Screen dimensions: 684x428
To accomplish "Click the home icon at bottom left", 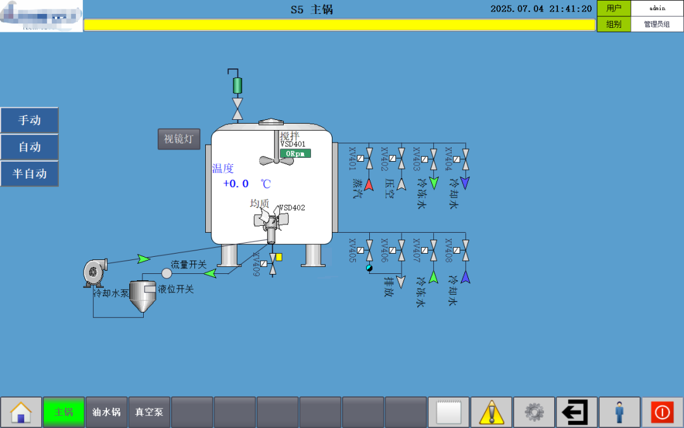I will pyautogui.click(x=21, y=412).
